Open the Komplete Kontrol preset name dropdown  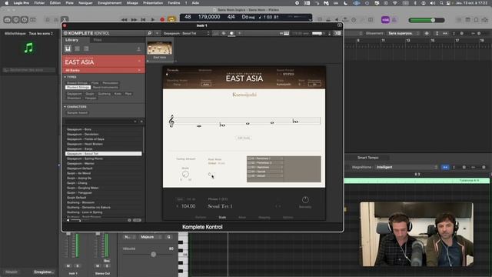[186, 33]
